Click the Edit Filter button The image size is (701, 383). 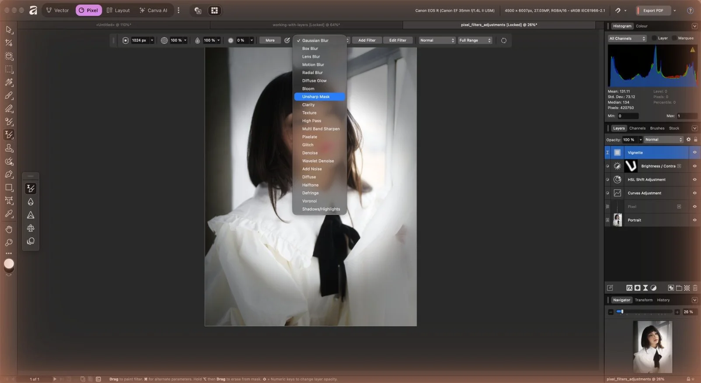(x=398, y=40)
